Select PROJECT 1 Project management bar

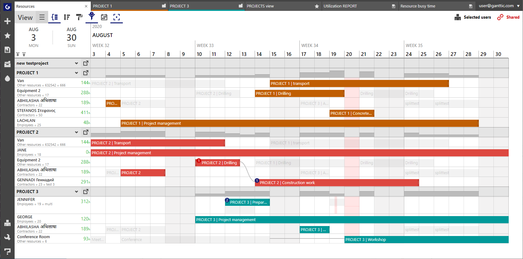coord(300,123)
